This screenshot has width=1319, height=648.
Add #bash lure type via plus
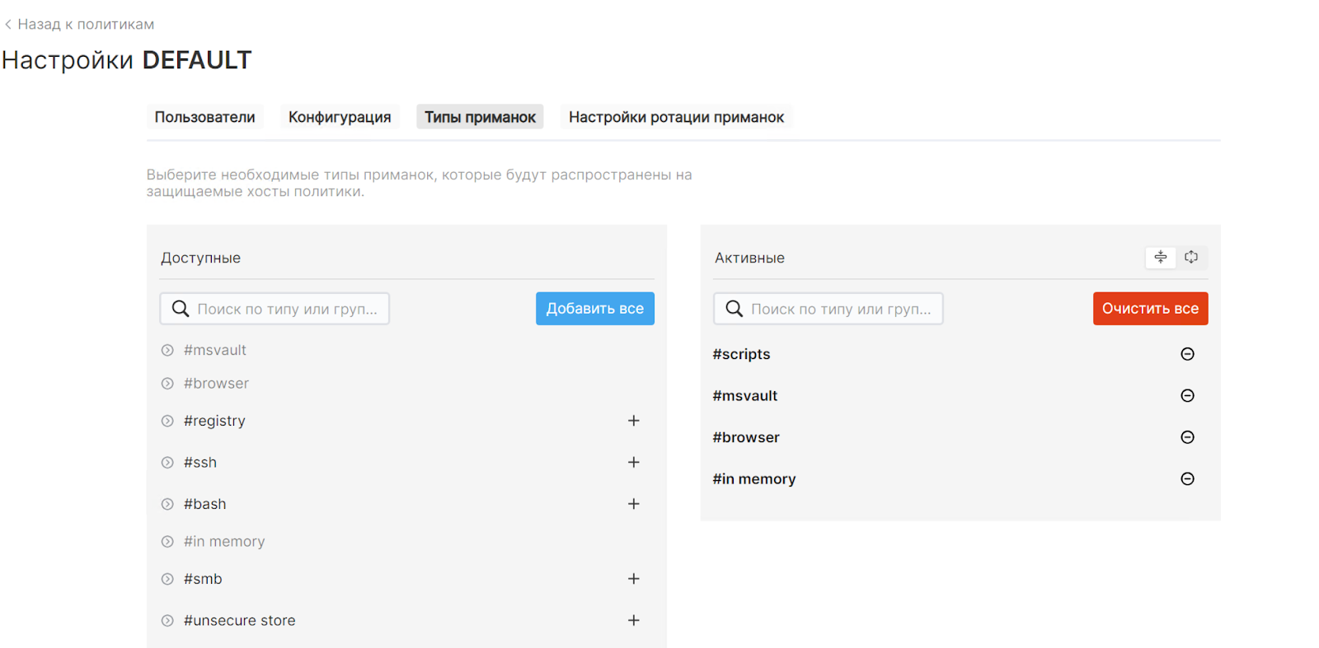pyautogui.click(x=633, y=504)
